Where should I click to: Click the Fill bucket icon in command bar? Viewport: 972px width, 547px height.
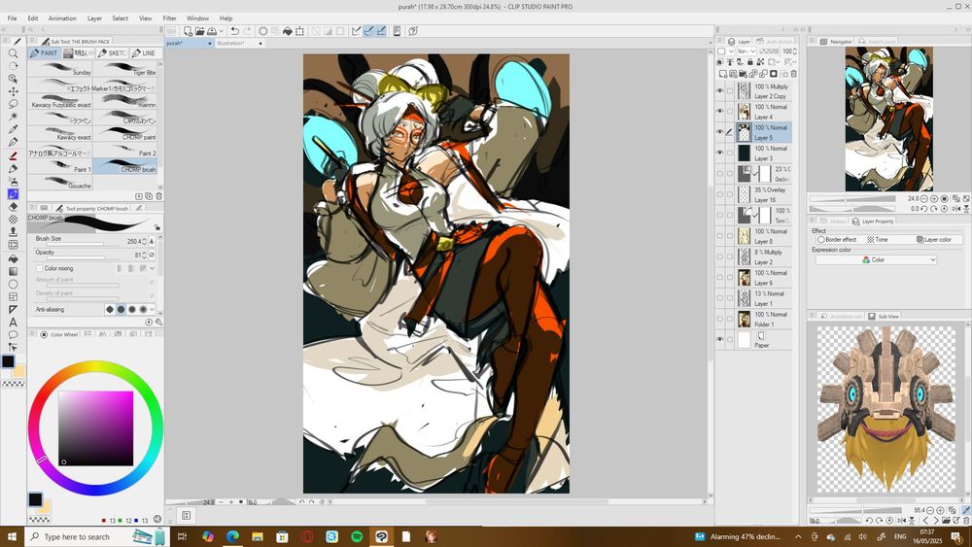288,31
